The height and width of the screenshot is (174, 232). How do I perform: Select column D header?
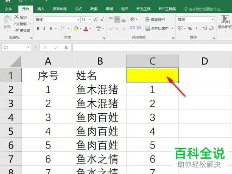[205, 61]
